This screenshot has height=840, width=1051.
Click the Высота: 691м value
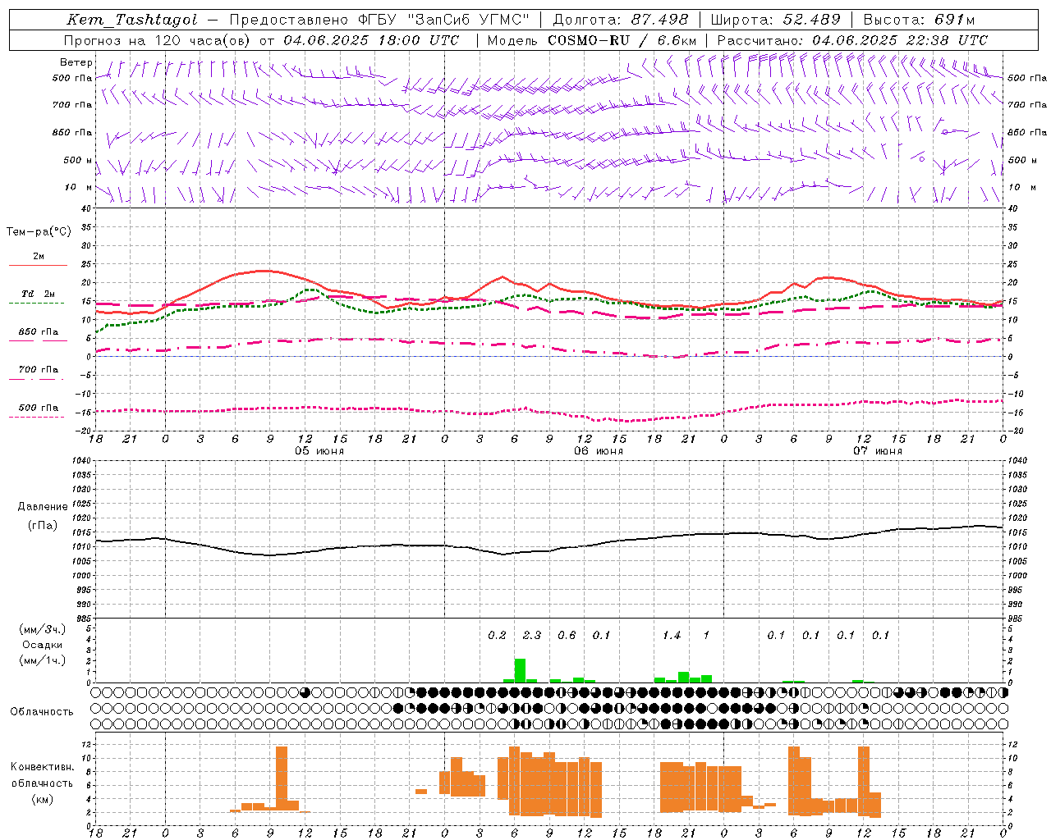919,20
